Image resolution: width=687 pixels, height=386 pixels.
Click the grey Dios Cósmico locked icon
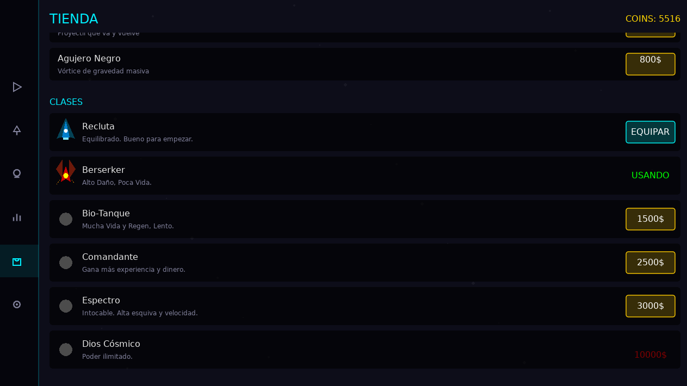[66, 350]
